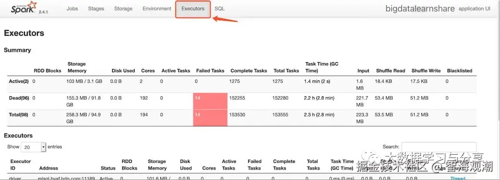500x180 pixels.
Task: Open the Environment tab
Action: (157, 9)
